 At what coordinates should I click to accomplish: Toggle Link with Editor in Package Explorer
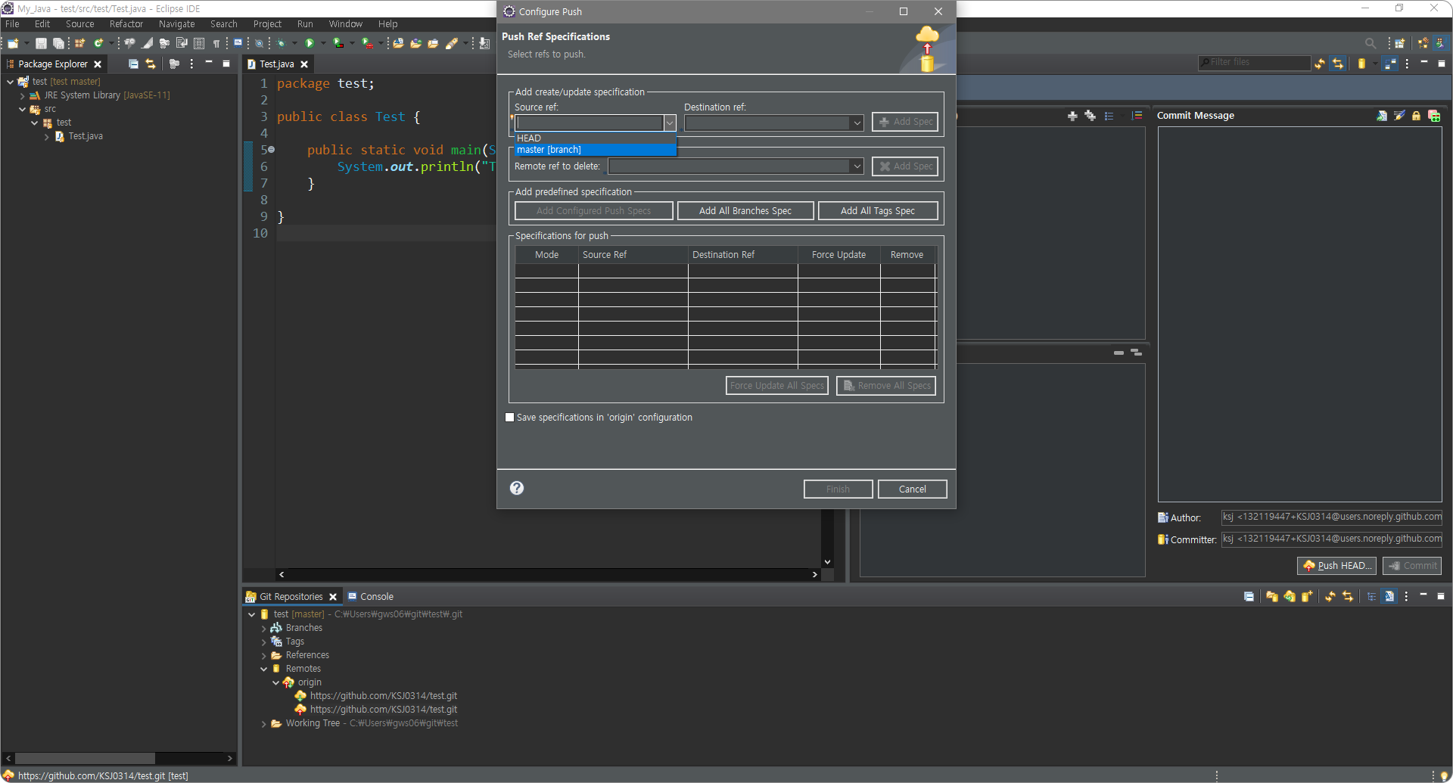click(x=151, y=64)
